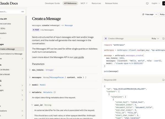The height and width of the screenshot is (119, 165).
Task: Select the API Reference tab
Action: point(70,3)
